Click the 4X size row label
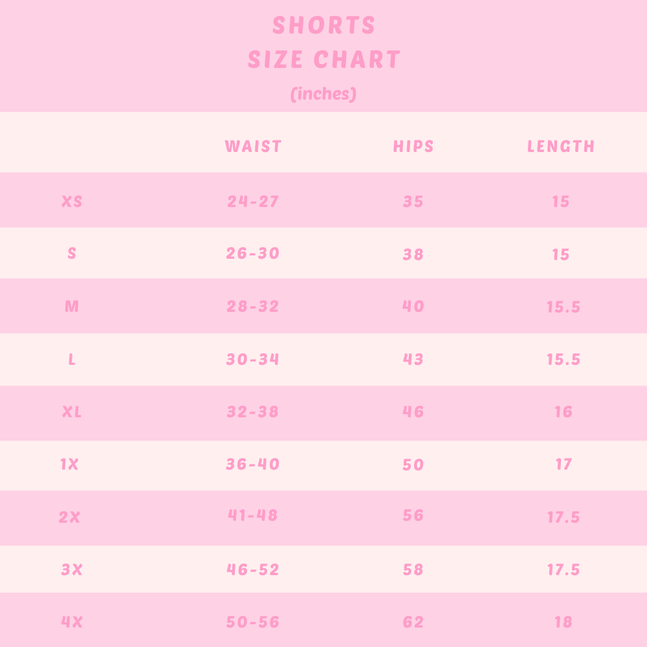647x647 pixels. tap(72, 622)
